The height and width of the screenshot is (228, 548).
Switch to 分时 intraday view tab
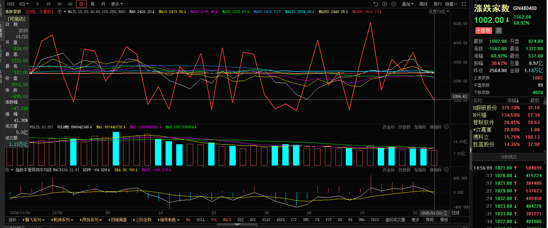tap(11, 4)
